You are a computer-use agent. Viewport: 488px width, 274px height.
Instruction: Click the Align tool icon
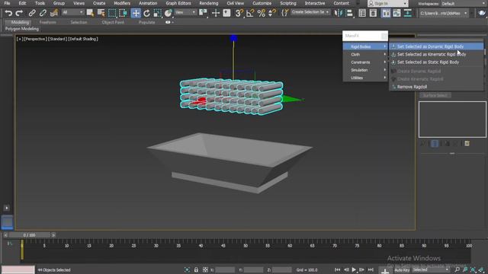click(349, 13)
